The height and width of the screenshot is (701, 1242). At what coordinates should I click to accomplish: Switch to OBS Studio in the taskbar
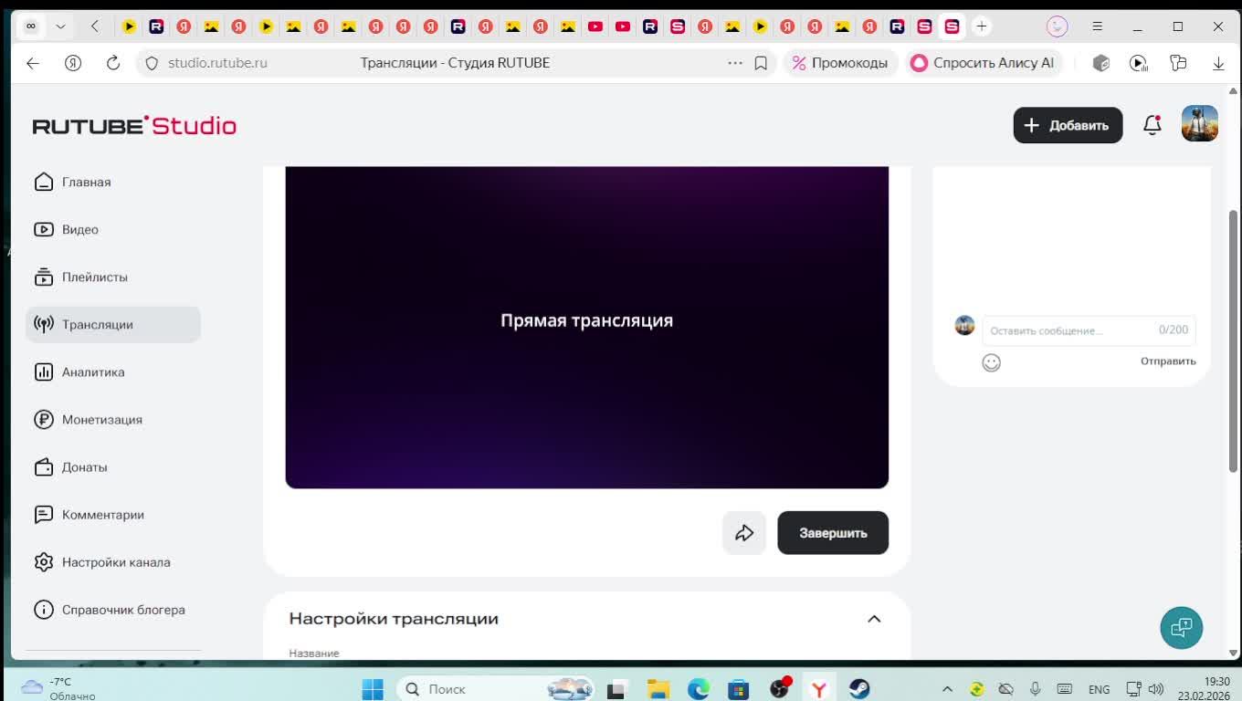(779, 689)
